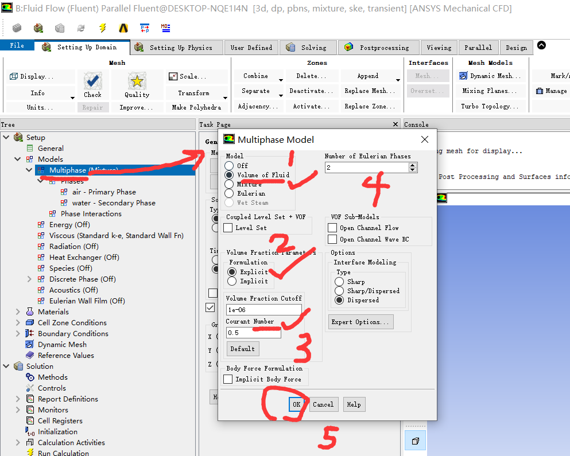570x456 pixels.
Task: Expand Report Definitions node
Action: (17, 399)
